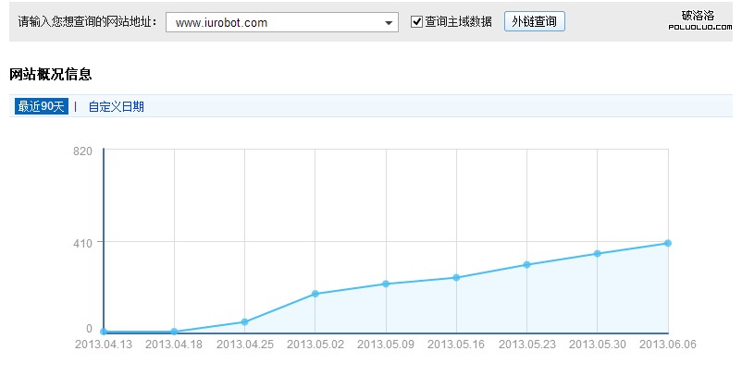The width and height of the screenshot is (742, 375).
Task: Click the chart marker for 2013.05.09
Action: [x=386, y=284]
